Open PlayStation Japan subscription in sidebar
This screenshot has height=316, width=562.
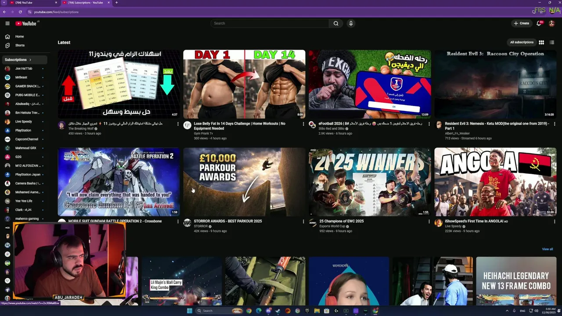coord(24,174)
